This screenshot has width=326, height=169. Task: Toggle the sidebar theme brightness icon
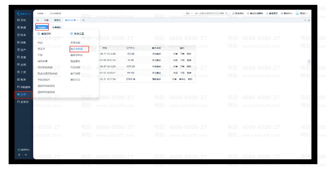click(x=19, y=155)
